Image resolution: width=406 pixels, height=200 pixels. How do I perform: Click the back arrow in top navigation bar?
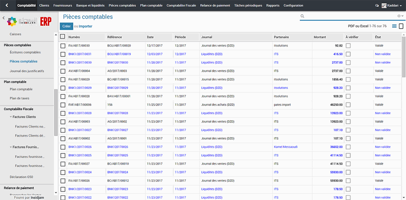pos(6,6)
